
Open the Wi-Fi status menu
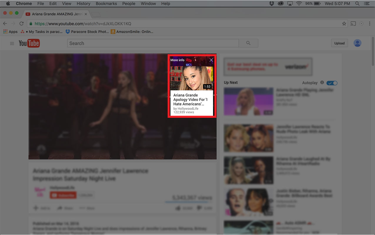299,4
